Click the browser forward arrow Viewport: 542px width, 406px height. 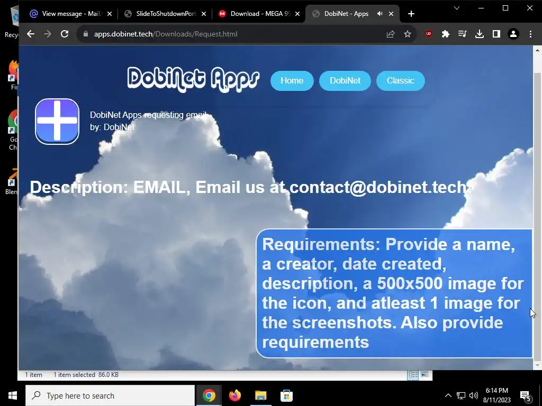pyautogui.click(x=48, y=34)
